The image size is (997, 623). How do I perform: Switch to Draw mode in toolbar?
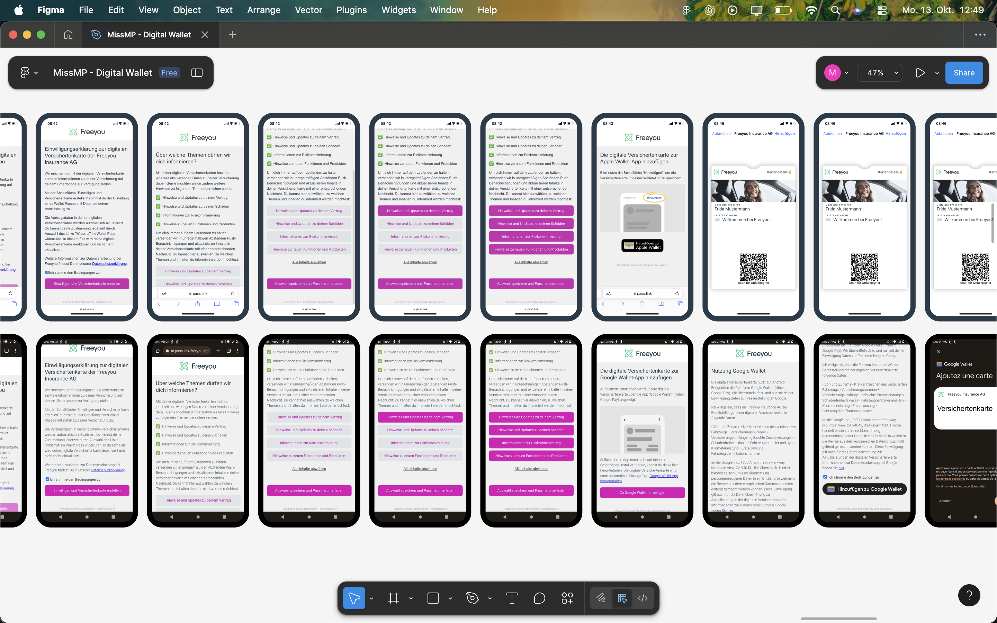click(x=601, y=598)
